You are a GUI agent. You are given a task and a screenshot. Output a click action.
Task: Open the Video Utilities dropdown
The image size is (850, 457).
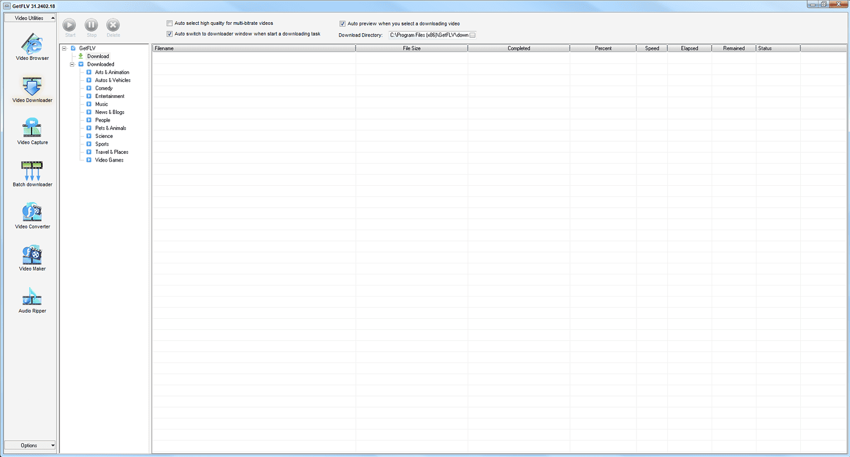pyautogui.click(x=30, y=18)
